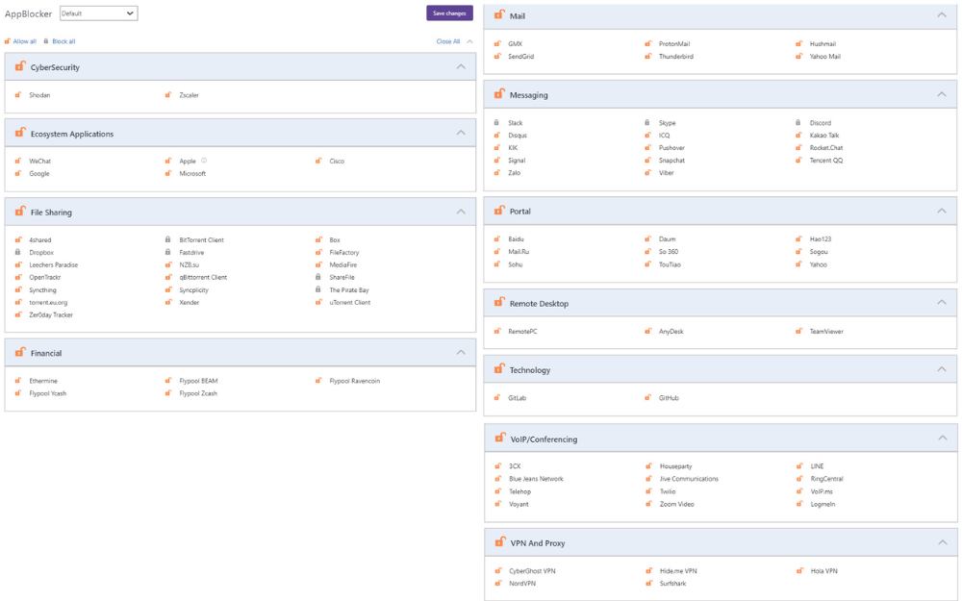Click the lock icon next to Slack
Screen dimensions: 962x601
pyautogui.click(x=496, y=123)
